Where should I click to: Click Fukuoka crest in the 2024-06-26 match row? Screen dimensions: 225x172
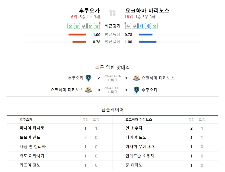[x=88, y=78]
